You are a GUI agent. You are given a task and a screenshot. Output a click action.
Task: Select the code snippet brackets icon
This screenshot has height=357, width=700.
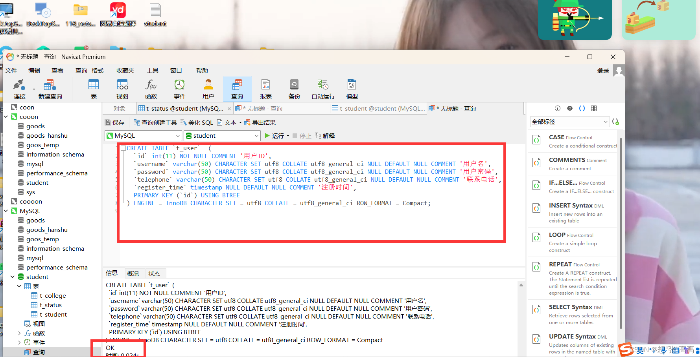582,108
